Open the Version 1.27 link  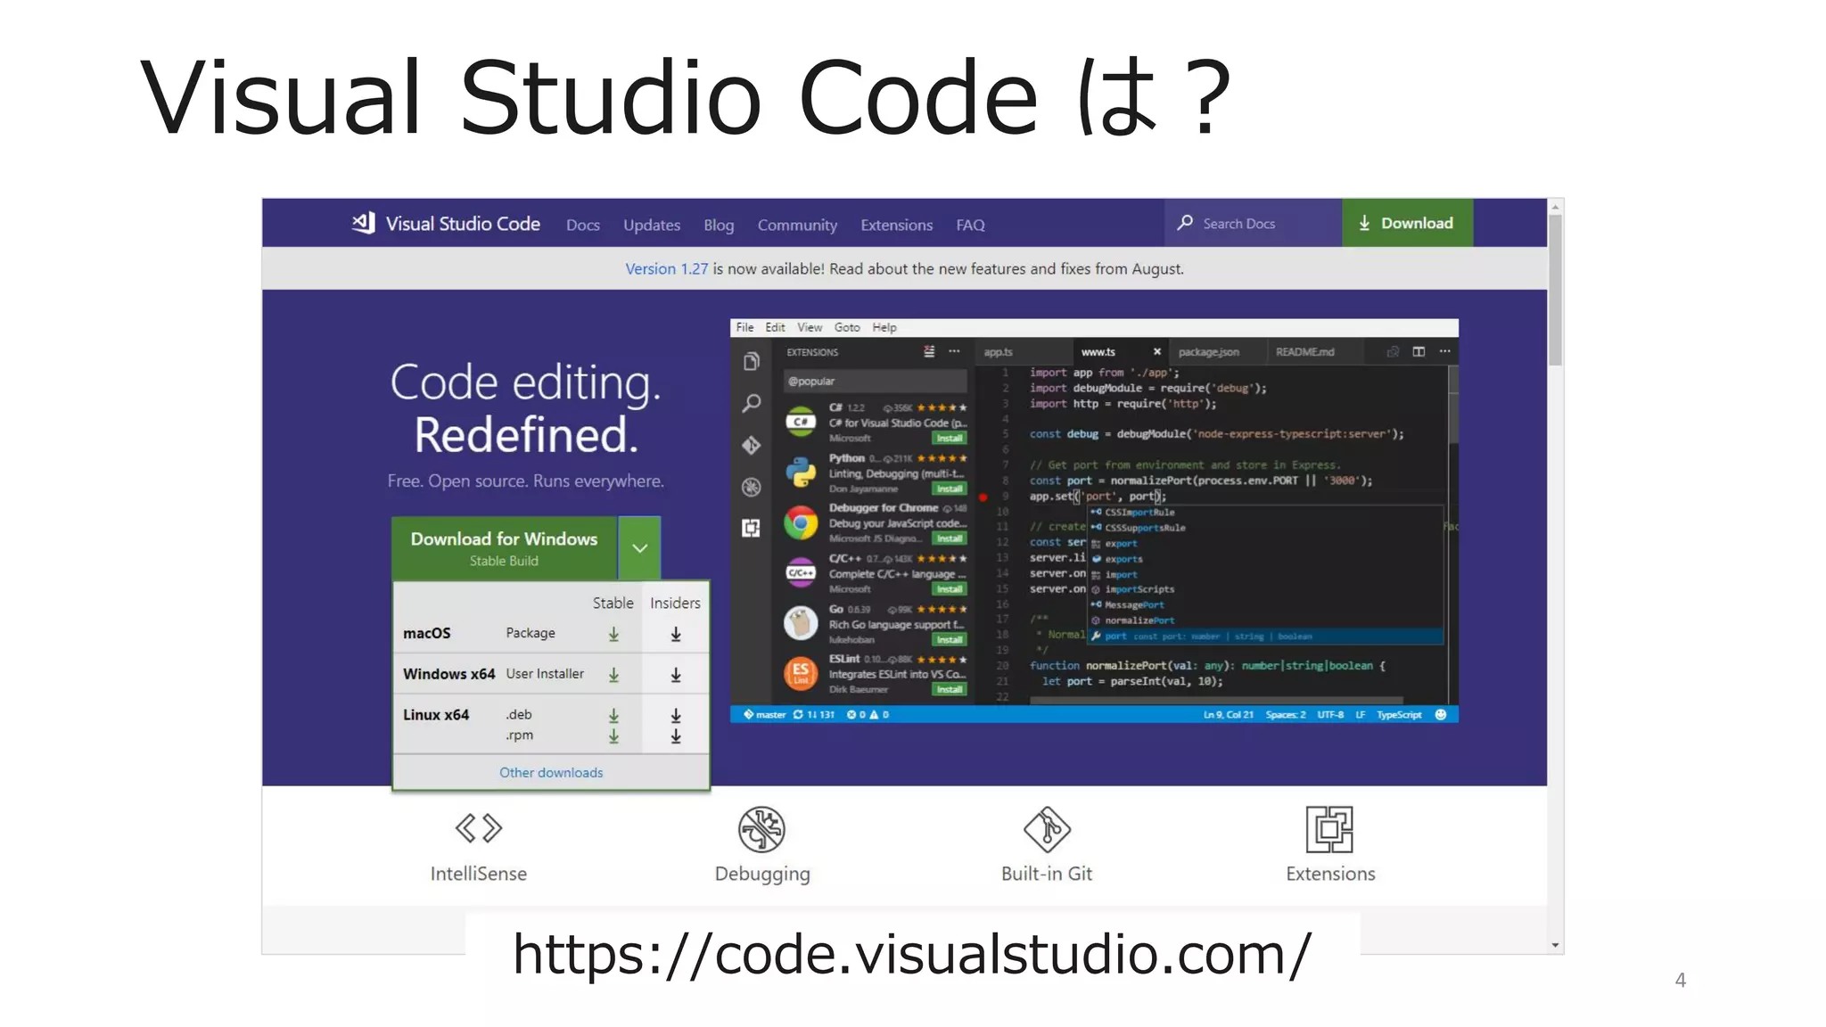click(x=666, y=269)
